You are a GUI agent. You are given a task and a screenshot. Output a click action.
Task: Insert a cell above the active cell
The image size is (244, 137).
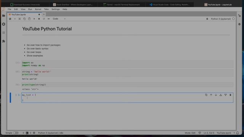tap(221, 95)
